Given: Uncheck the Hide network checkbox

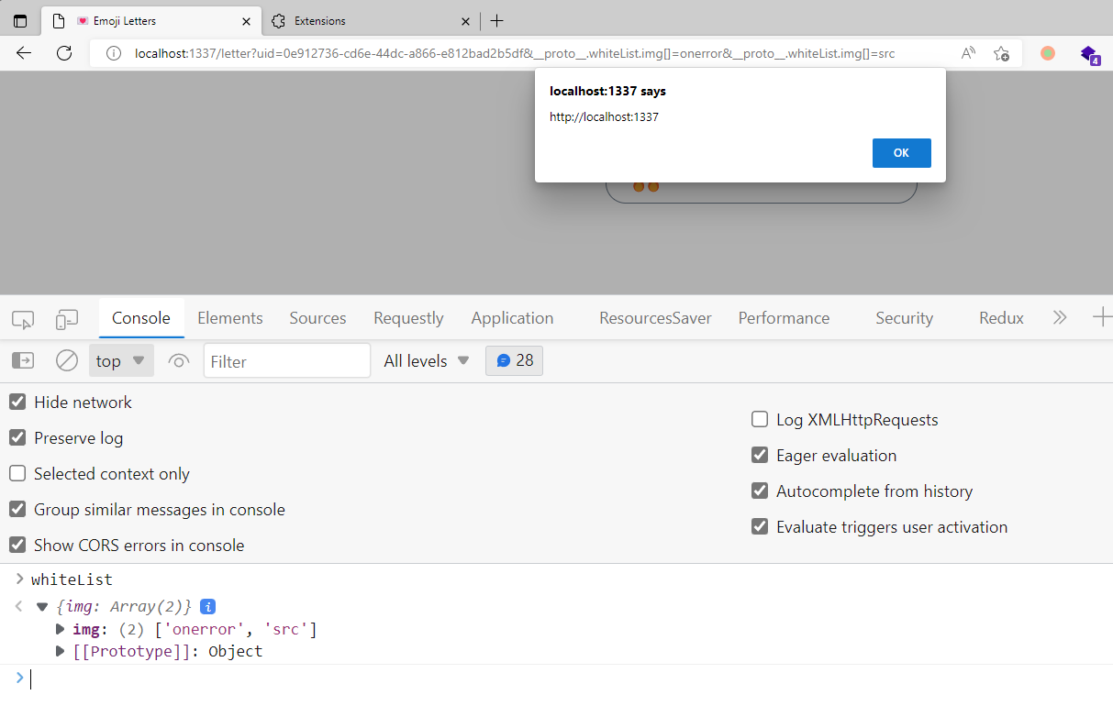Looking at the screenshot, I should click(x=17, y=402).
